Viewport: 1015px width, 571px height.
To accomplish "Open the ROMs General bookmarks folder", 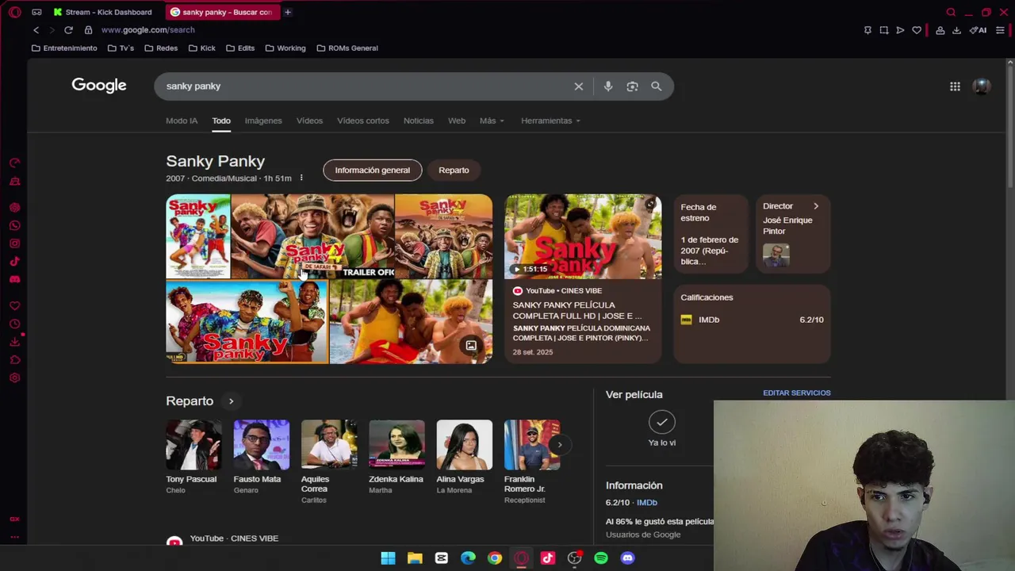I will point(347,48).
